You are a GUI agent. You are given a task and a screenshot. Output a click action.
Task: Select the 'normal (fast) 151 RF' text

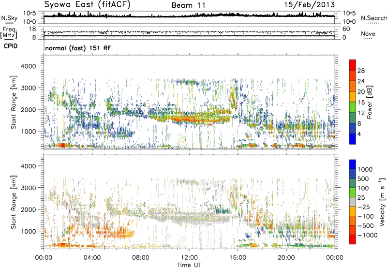pyautogui.click(x=78, y=48)
